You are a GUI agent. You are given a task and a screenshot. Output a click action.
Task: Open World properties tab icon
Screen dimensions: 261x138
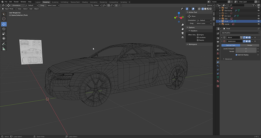tap(218, 54)
